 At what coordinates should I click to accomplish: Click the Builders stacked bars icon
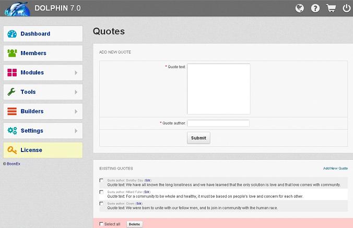(12, 111)
